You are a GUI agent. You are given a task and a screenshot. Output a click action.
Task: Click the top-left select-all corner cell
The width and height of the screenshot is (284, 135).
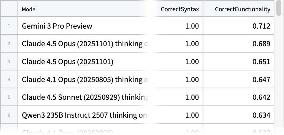coord(9,9)
